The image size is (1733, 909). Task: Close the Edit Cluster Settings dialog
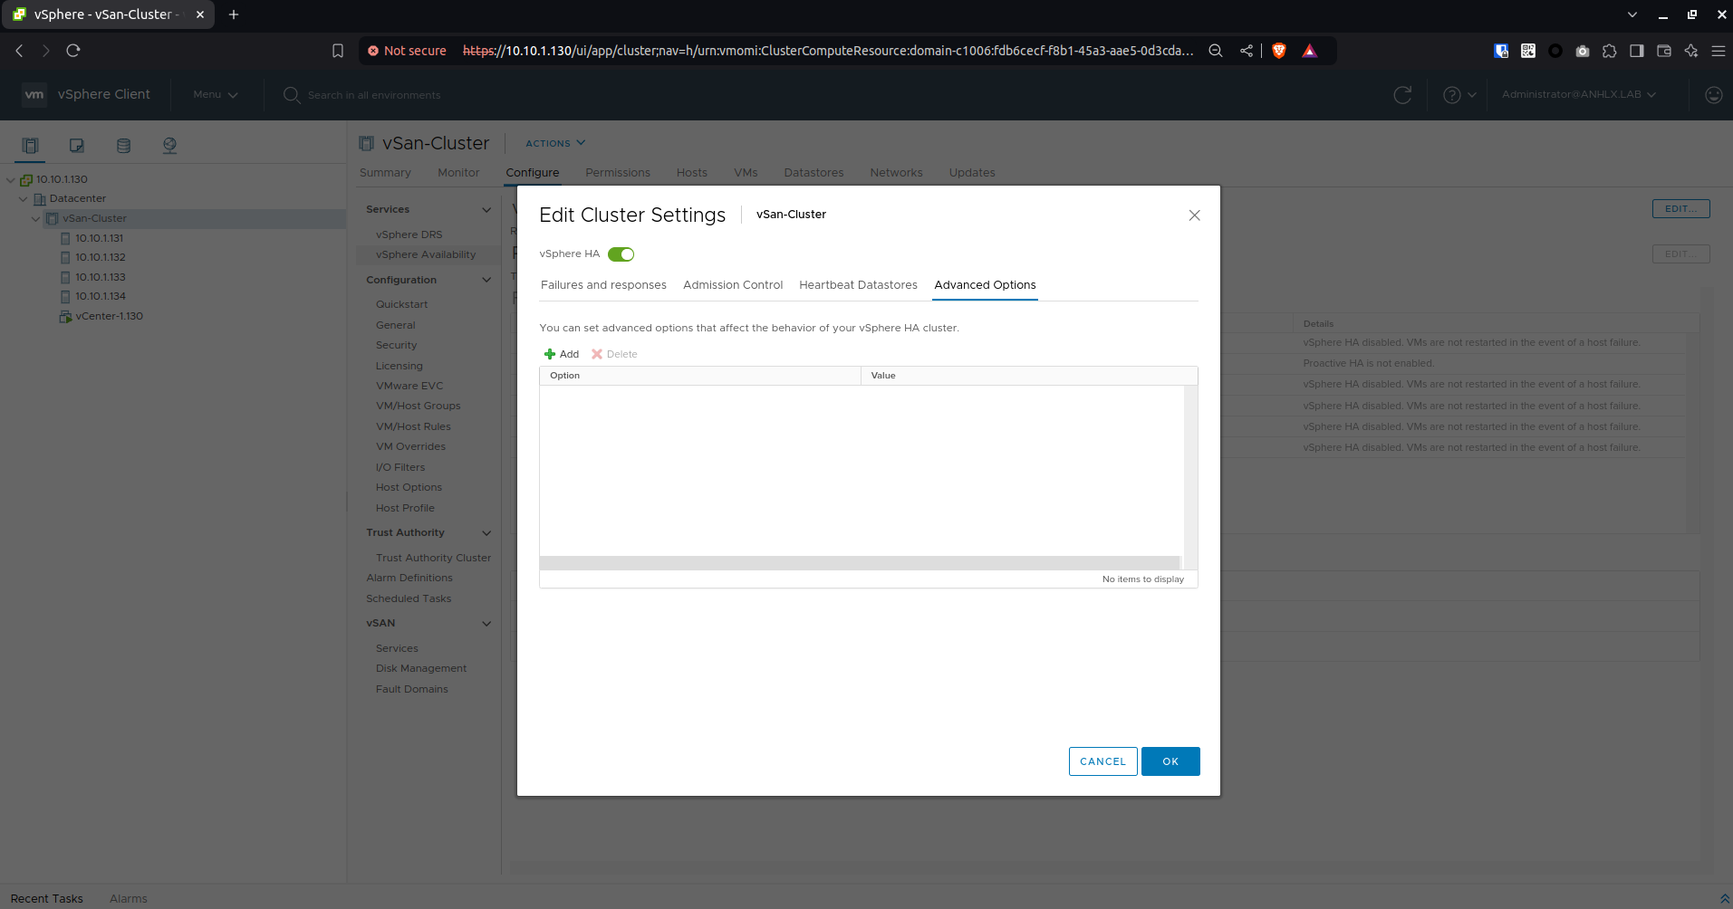[1194, 215]
